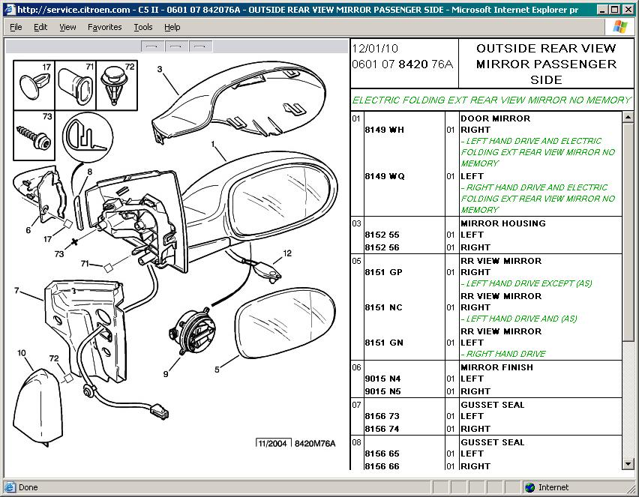This screenshot has height=497, width=639.
Task: Click the date 12/01/10
Action: click(x=374, y=49)
